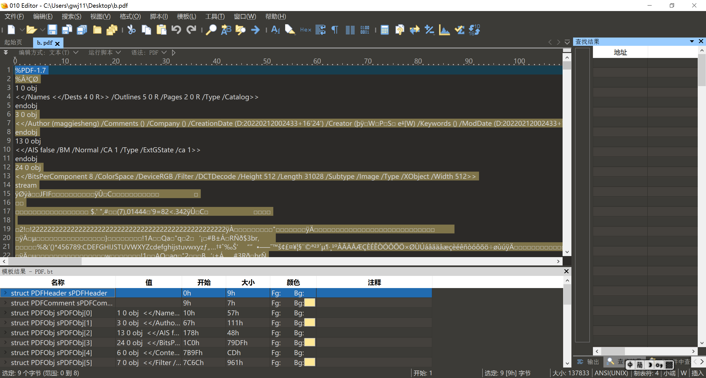Viewport: 706px width, 378px height.
Task: Toggle whitespace paragraph mark display
Action: click(x=335, y=30)
